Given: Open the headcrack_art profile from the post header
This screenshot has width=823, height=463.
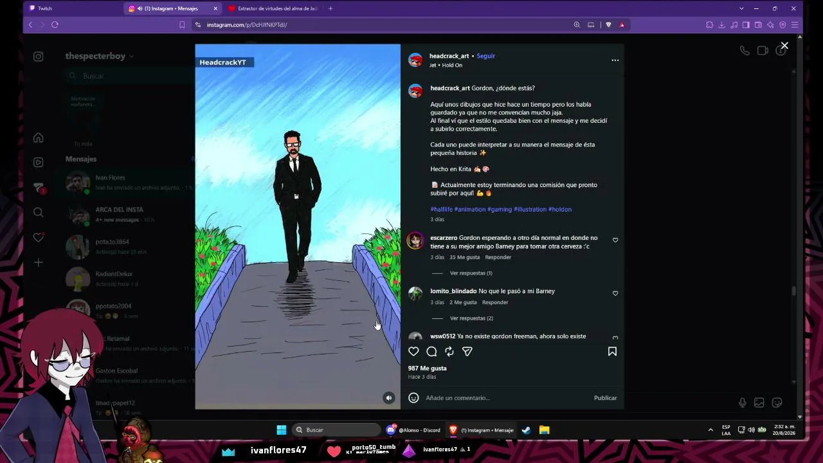Looking at the screenshot, I should tap(449, 56).
